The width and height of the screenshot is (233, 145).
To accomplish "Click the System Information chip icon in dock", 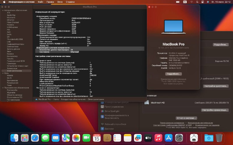I will [x=194, y=138].
